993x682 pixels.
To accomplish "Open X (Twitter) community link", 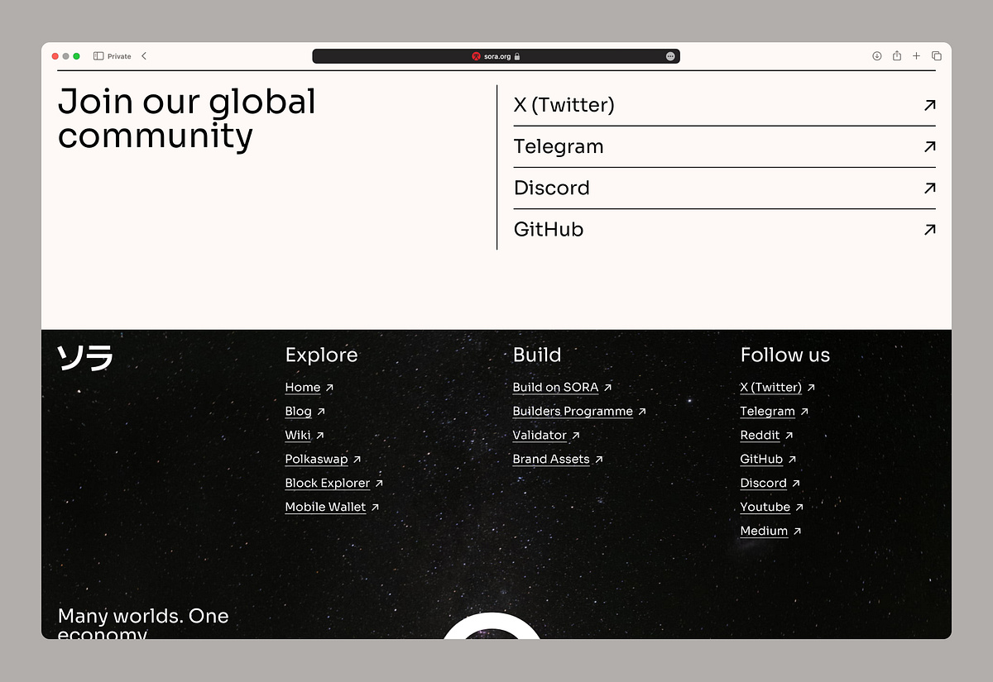I will [x=564, y=105].
